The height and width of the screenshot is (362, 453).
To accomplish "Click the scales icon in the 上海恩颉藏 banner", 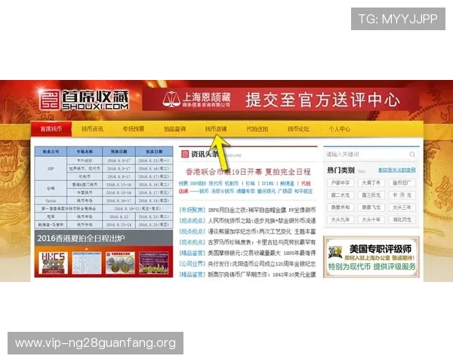I will click(x=171, y=100).
